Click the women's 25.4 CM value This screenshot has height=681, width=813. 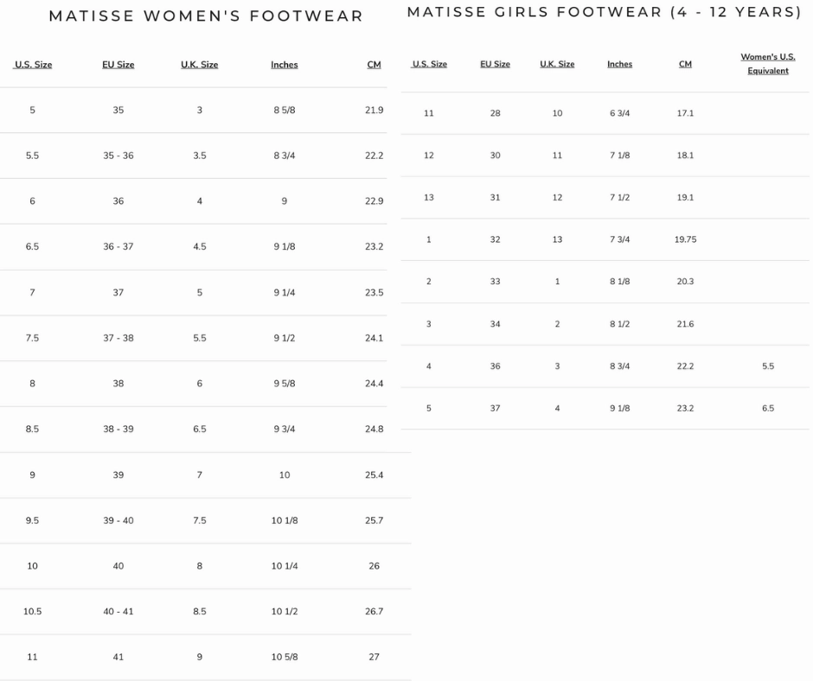click(374, 474)
